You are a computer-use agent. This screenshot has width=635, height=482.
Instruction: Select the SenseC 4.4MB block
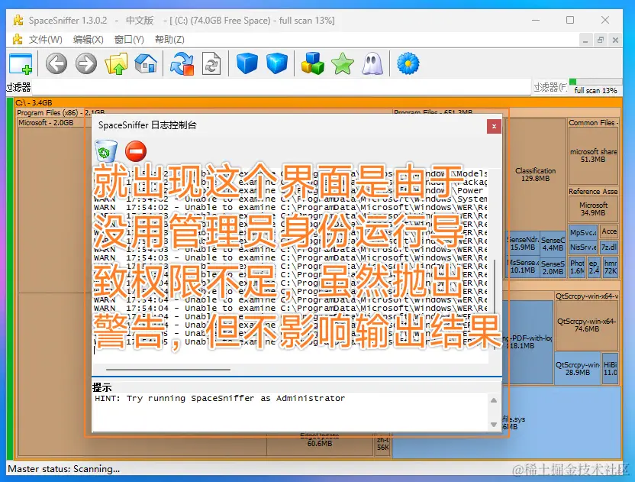[553, 244]
